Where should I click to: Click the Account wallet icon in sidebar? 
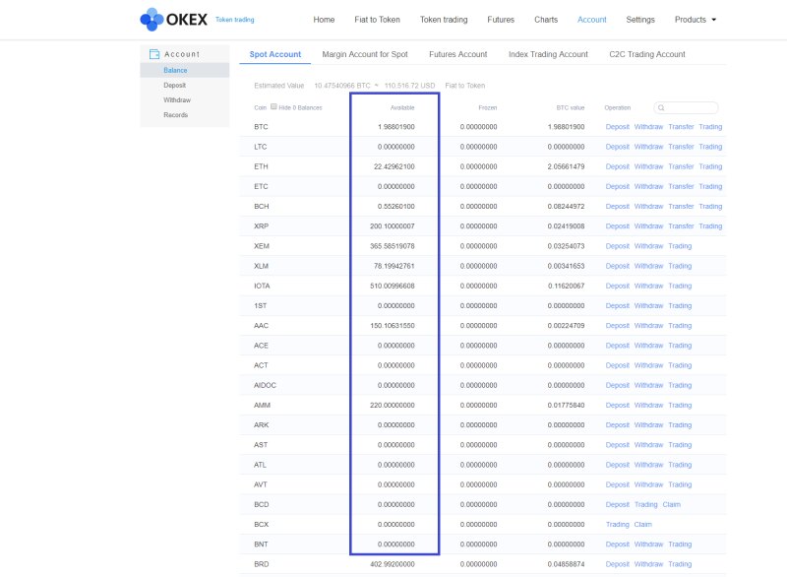click(x=154, y=54)
